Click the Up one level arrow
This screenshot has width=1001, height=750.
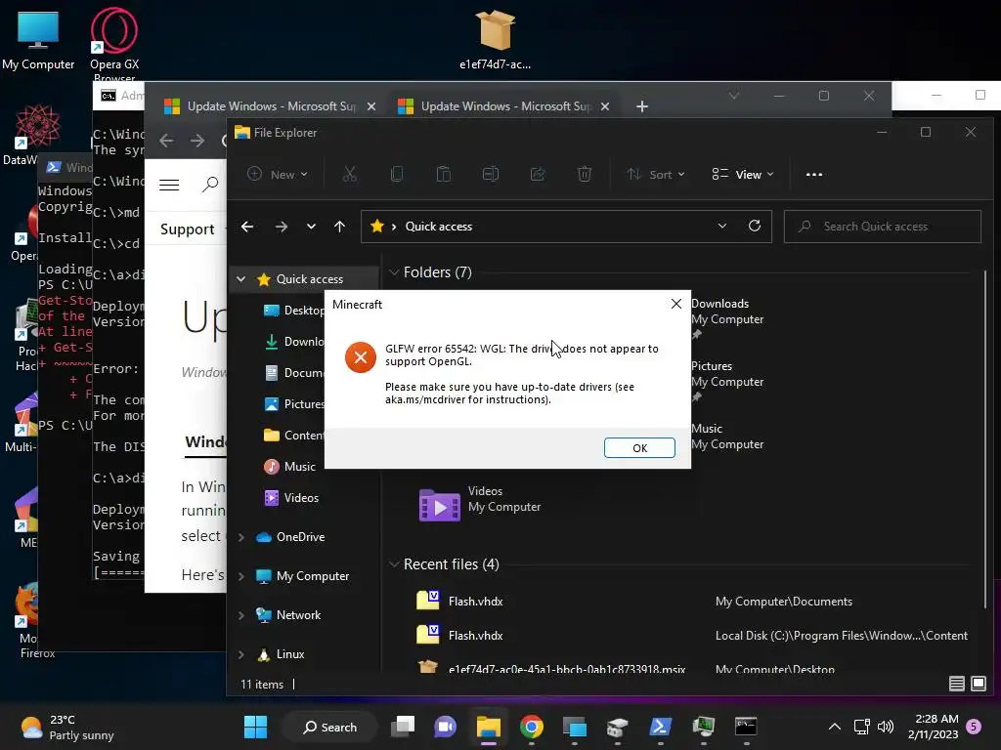click(339, 227)
